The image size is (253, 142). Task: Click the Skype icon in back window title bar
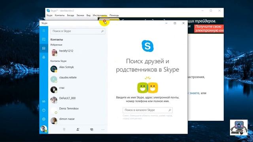click(x=48, y=11)
